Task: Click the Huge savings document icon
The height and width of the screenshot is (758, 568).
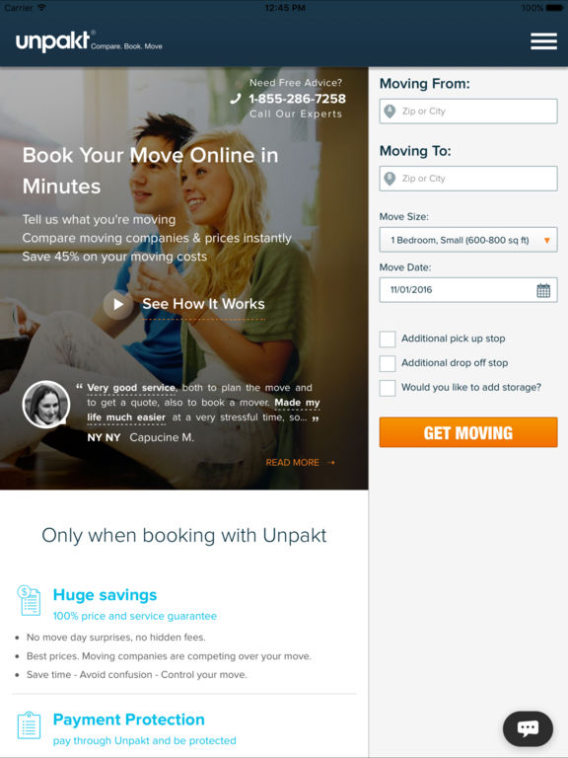Action: pyautogui.click(x=29, y=600)
